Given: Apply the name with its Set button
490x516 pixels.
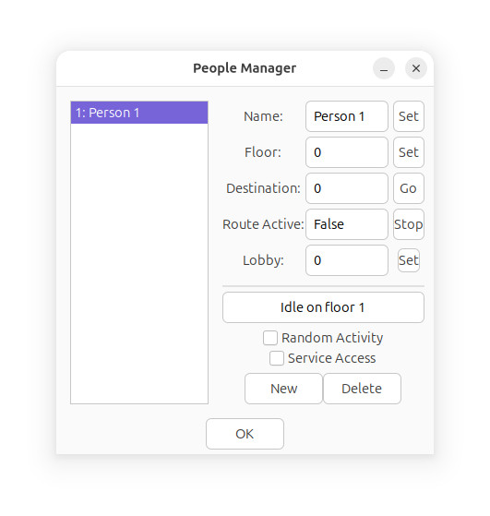Looking at the screenshot, I should 409,116.
